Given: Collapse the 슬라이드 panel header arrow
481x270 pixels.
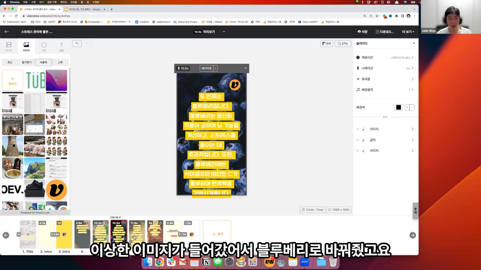Looking at the screenshot, I should click(414, 43).
